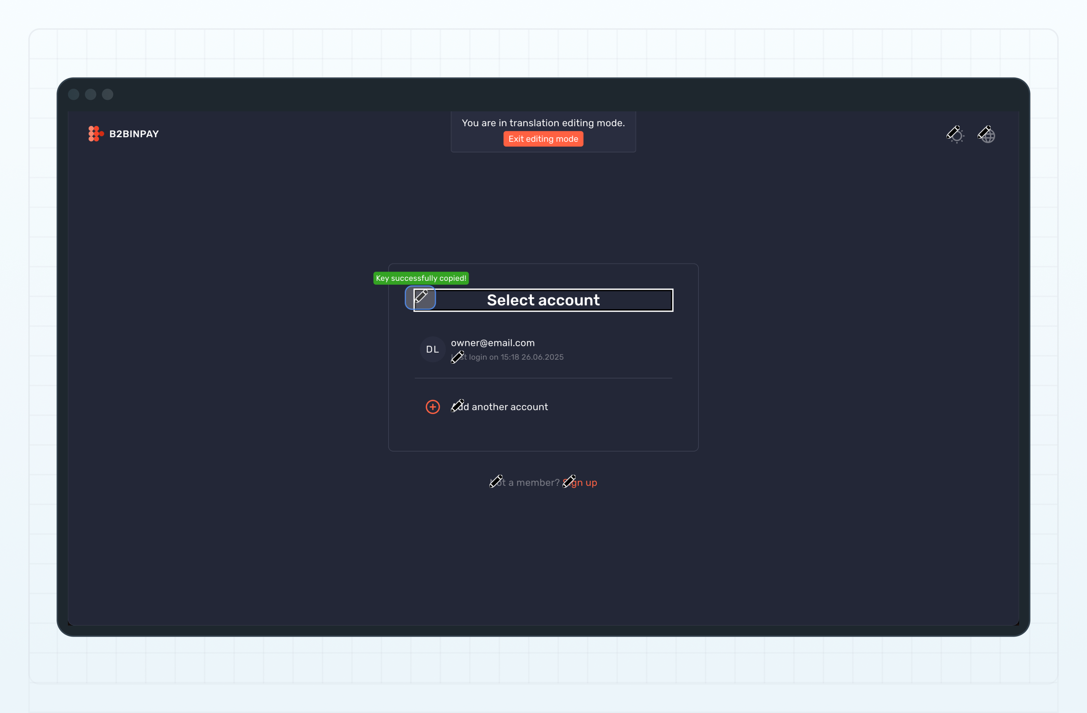Click the B2BINPAY logo
Image resolution: width=1087 pixels, height=713 pixels.
123,134
